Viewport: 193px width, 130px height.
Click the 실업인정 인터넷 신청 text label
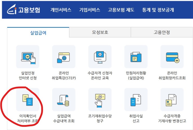pyautogui.click(x=28, y=76)
